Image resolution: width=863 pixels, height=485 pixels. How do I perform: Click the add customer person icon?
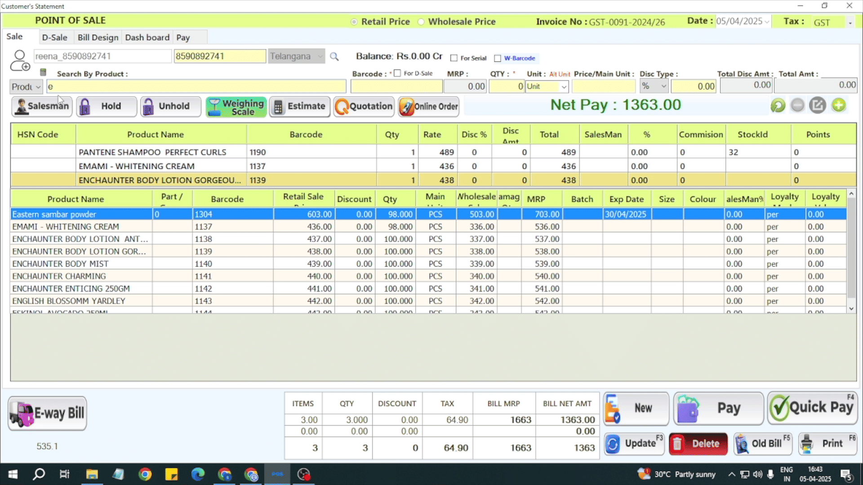click(20, 61)
